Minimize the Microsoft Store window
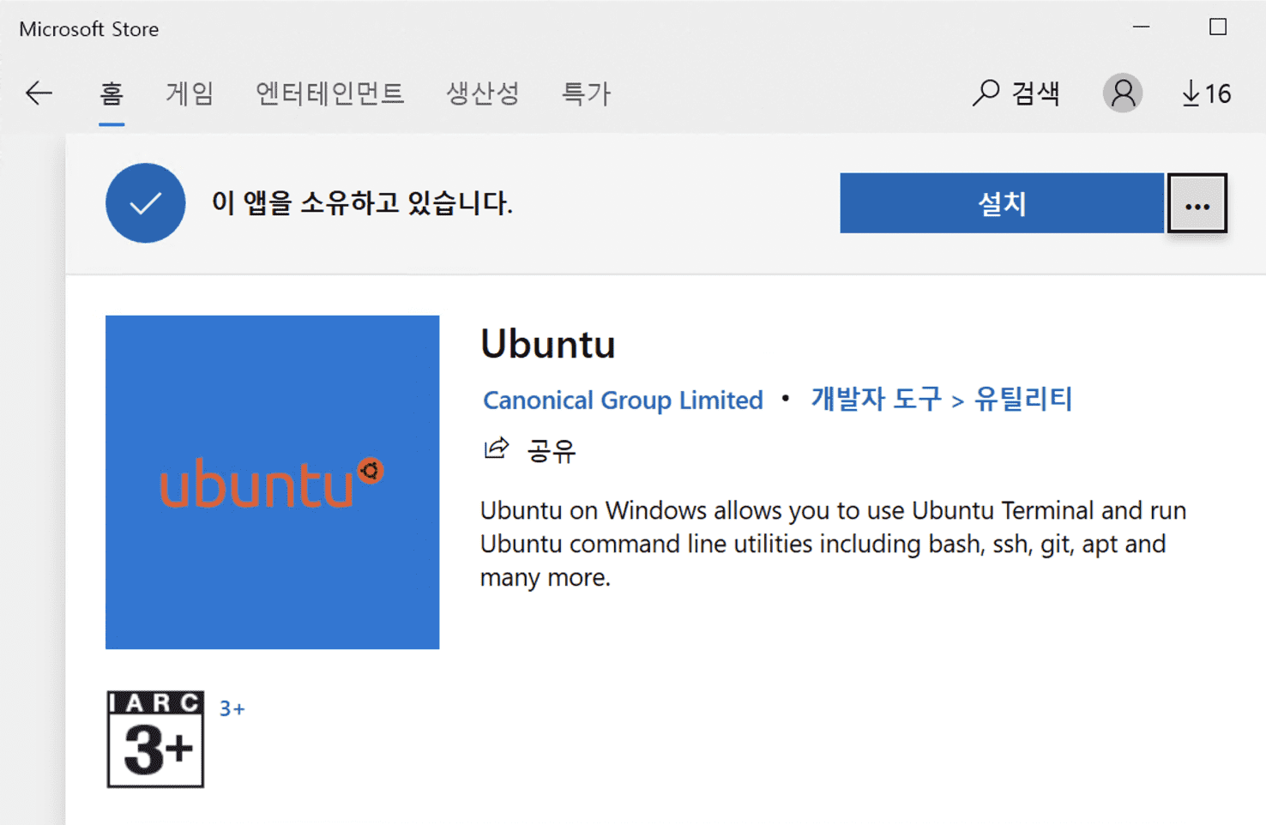The width and height of the screenshot is (1266, 825). [1141, 27]
